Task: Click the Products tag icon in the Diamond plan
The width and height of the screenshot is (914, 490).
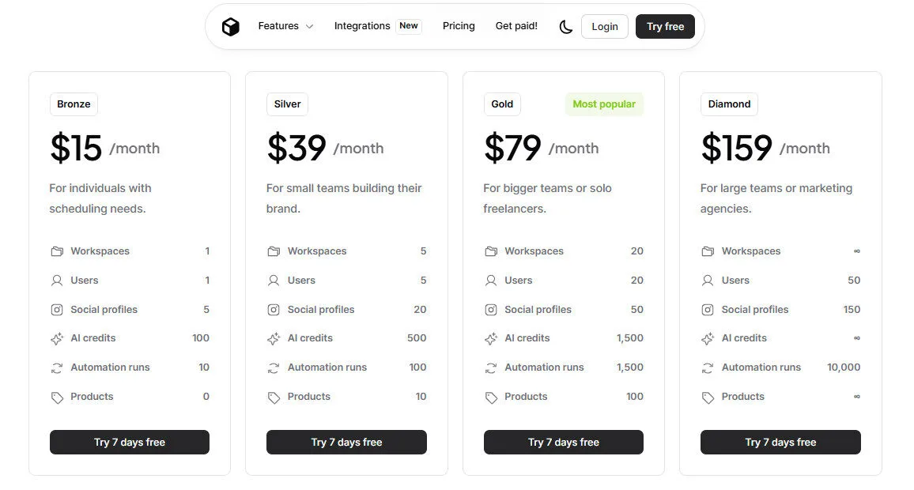Action: [x=708, y=398]
